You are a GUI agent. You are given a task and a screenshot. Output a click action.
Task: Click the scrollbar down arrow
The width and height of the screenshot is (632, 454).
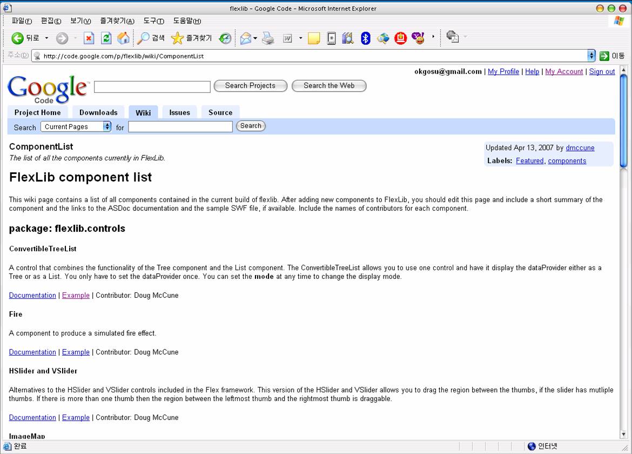623,435
